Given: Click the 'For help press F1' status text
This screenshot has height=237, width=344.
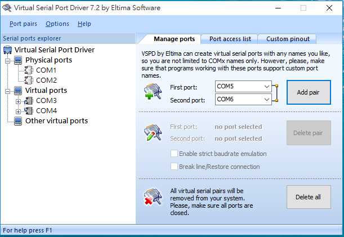Looking at the screenshot, I should pos(28,230).
